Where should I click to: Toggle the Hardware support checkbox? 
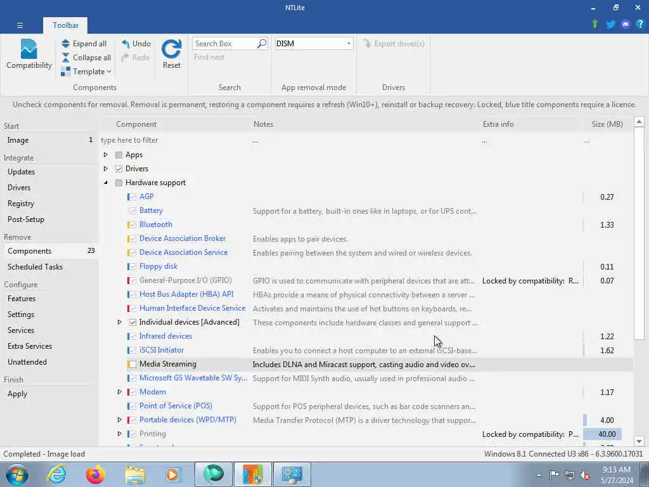click(x=119, y=183)
